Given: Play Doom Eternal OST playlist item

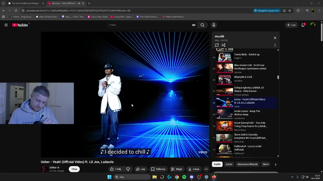Looking at the screenshot, I should (245, 126).
